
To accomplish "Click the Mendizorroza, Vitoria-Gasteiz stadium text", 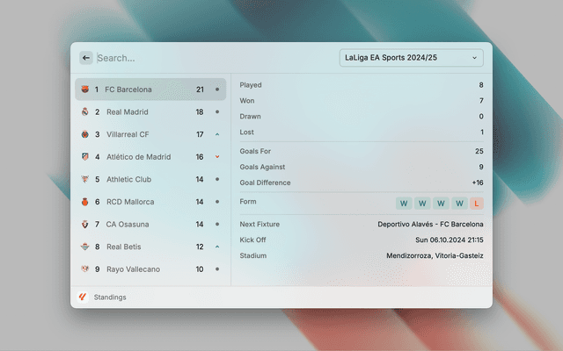I will pos(435,255).
